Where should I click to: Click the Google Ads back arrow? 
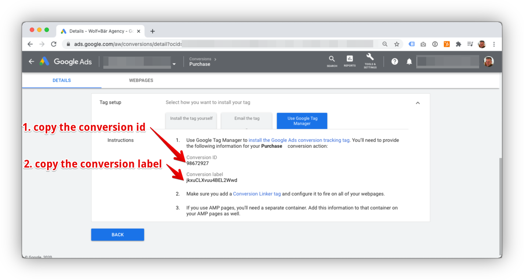point(32,61)
